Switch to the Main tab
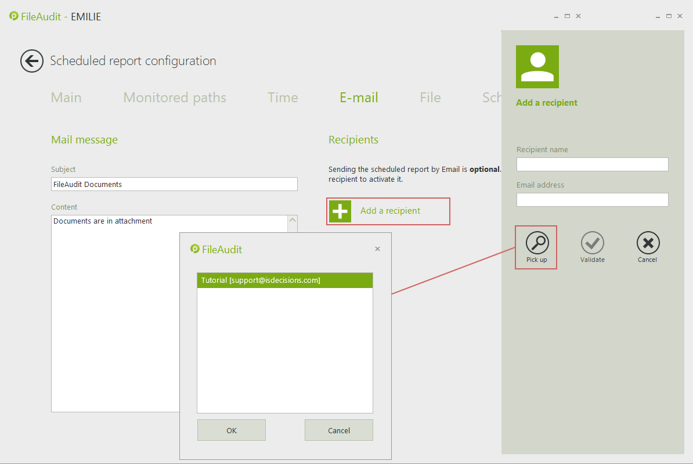The width and height of the screenshot is (693, 464). click(x=66, y=98)
